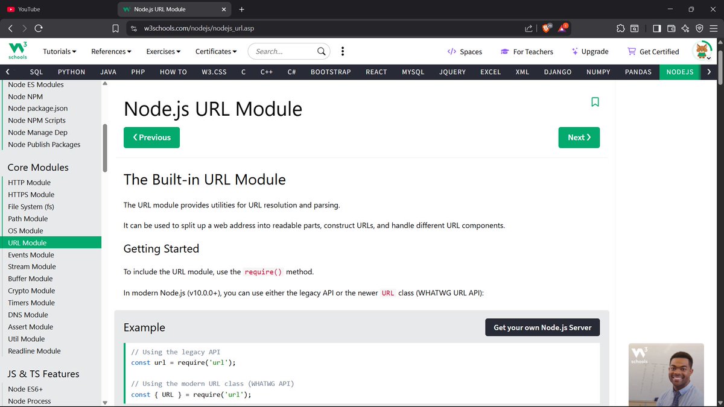Open HTTP Module in sidebar

click(x=30, y=183)
